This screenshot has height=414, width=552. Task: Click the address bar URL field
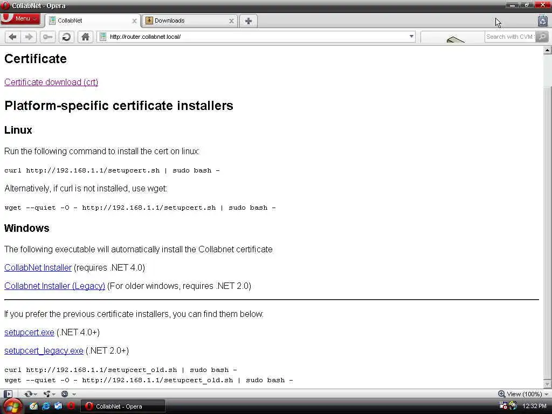(257, 37)
